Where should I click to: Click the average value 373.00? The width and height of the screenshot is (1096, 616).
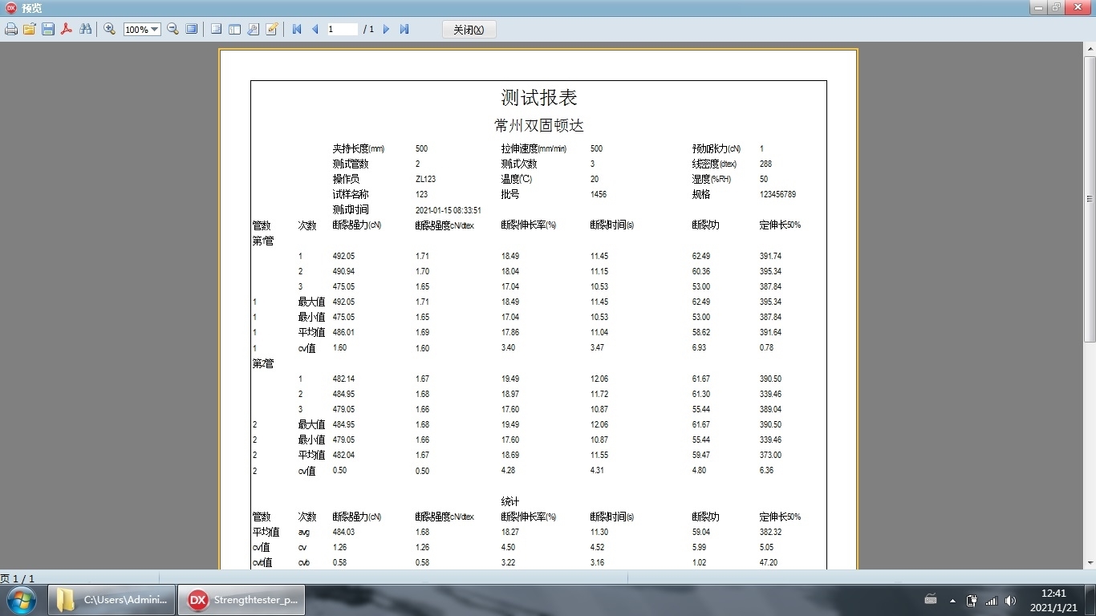coord(770,455)
